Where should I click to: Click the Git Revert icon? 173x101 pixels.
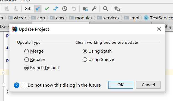[74, 9]
